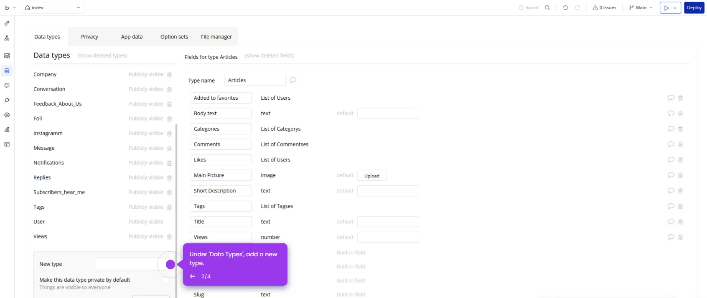Delete the Main Picture field
This screenshot has width=707, height=298.
point(681,175)
